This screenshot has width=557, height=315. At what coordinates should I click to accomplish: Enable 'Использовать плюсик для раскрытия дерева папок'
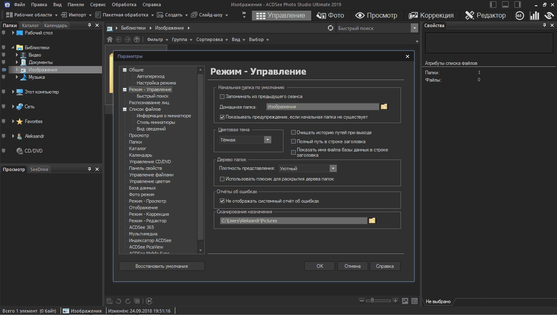222,179
